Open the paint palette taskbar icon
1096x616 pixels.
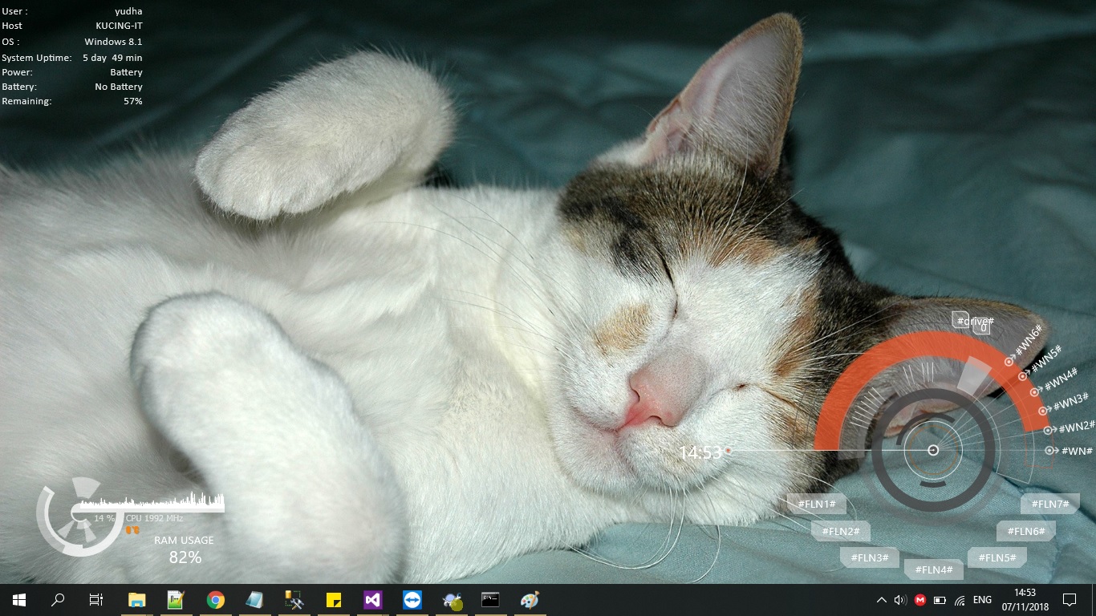tap(529, 599)
